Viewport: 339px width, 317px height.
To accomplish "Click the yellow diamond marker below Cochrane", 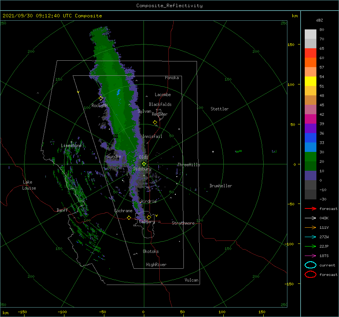I will click(x=129, y=218).
